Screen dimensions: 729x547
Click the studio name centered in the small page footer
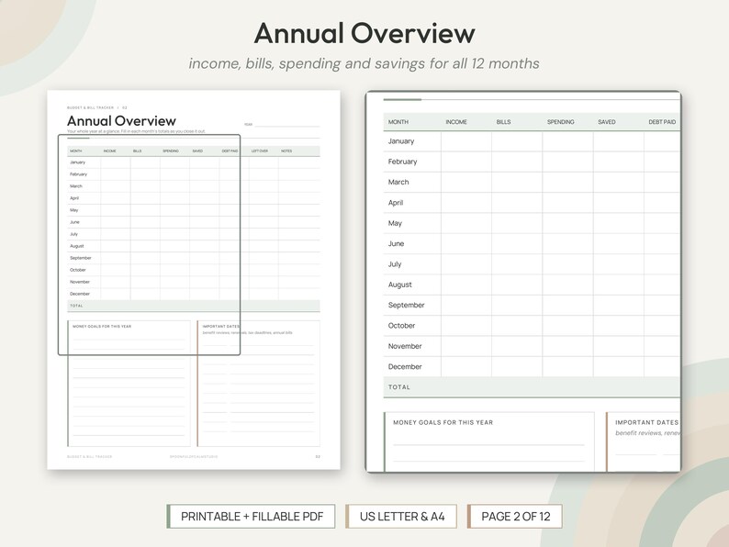[x=194, y=457]
